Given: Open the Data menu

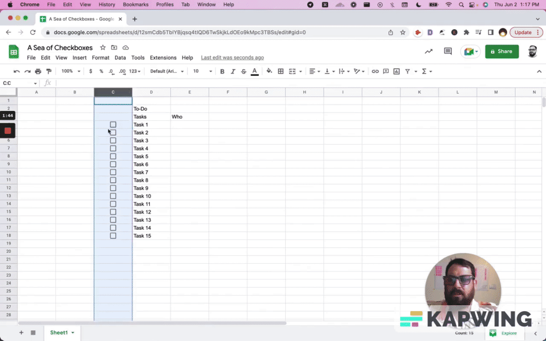Looking at the screenshot, I should [x=120, y=58].
